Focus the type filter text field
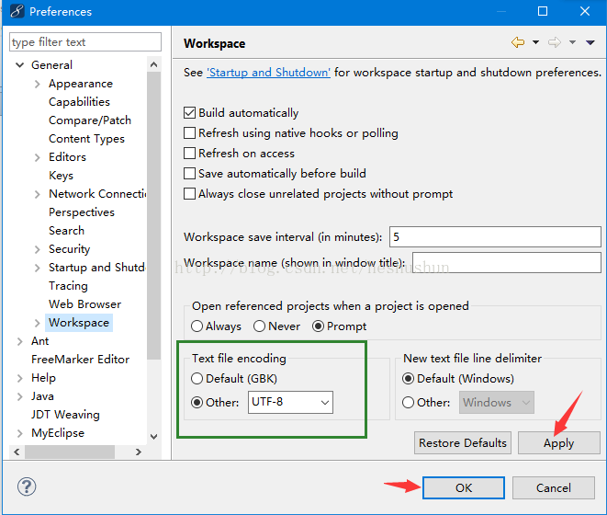The height and width of the screenshot is (515, 607). point(85,42)
